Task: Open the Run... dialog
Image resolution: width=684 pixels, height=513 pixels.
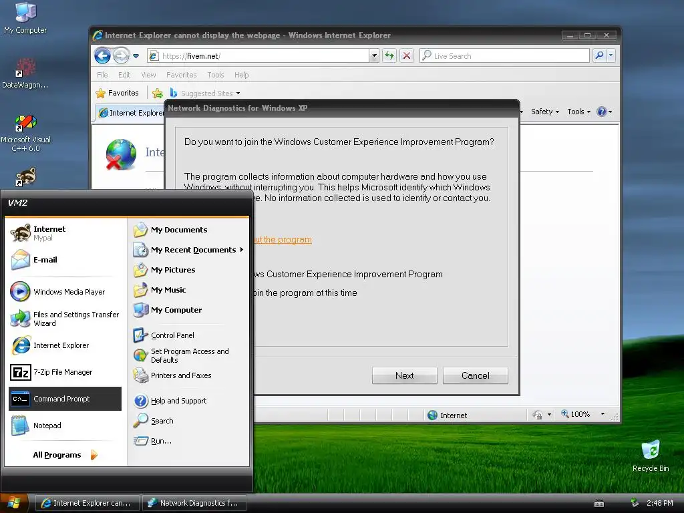Action: [188, 441]
